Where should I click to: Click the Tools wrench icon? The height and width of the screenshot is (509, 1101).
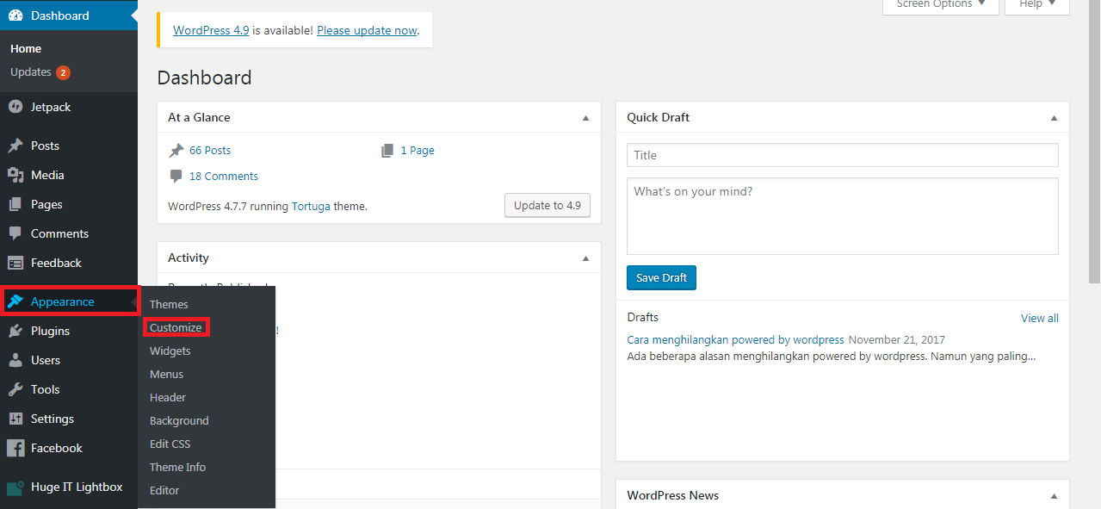pos(15,389)
